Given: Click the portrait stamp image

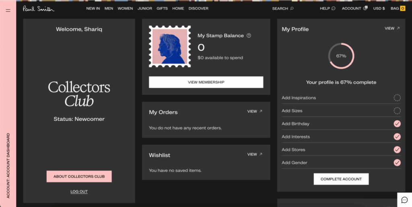Looking at the screenshot, I should [x=170, y=47].
